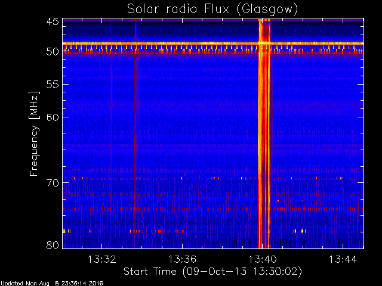Click the red horizontal interference line at 50 MHz
382x286 pixels.
point(213,53)
